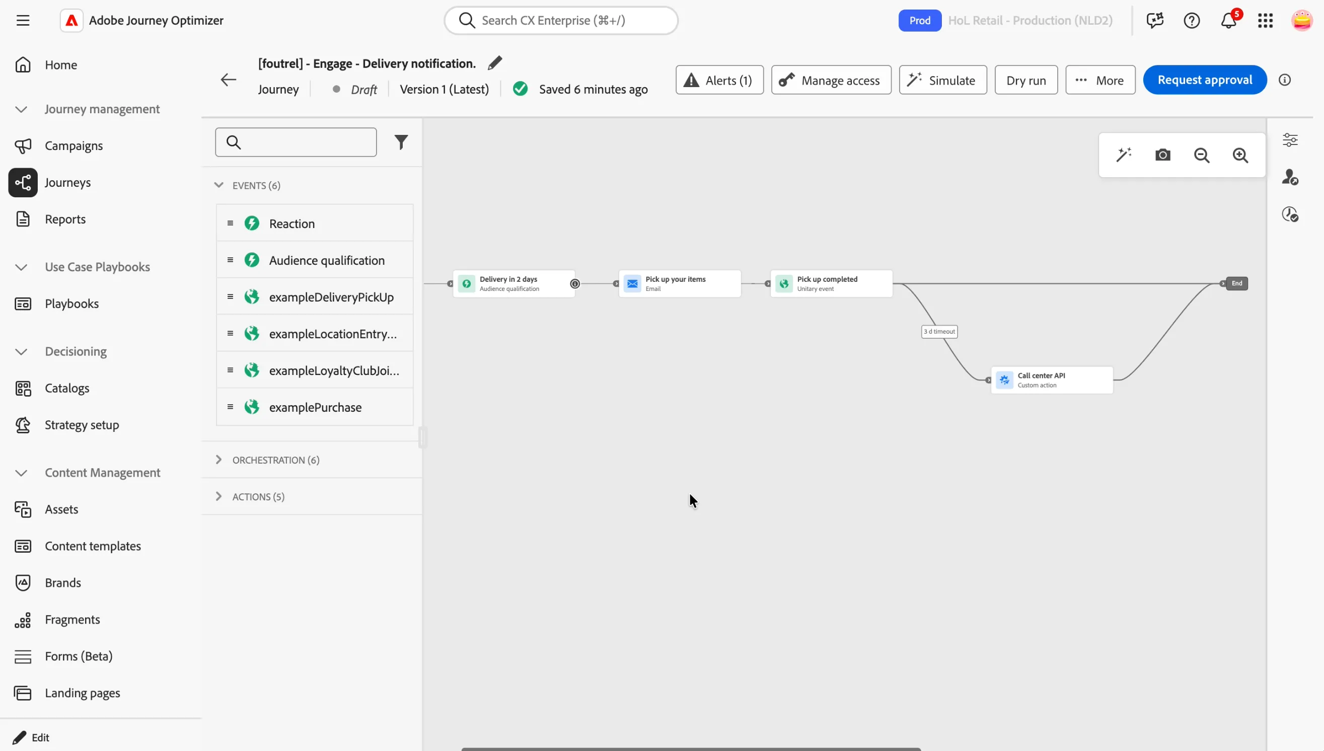Open the More options menu

[1100, 80]
